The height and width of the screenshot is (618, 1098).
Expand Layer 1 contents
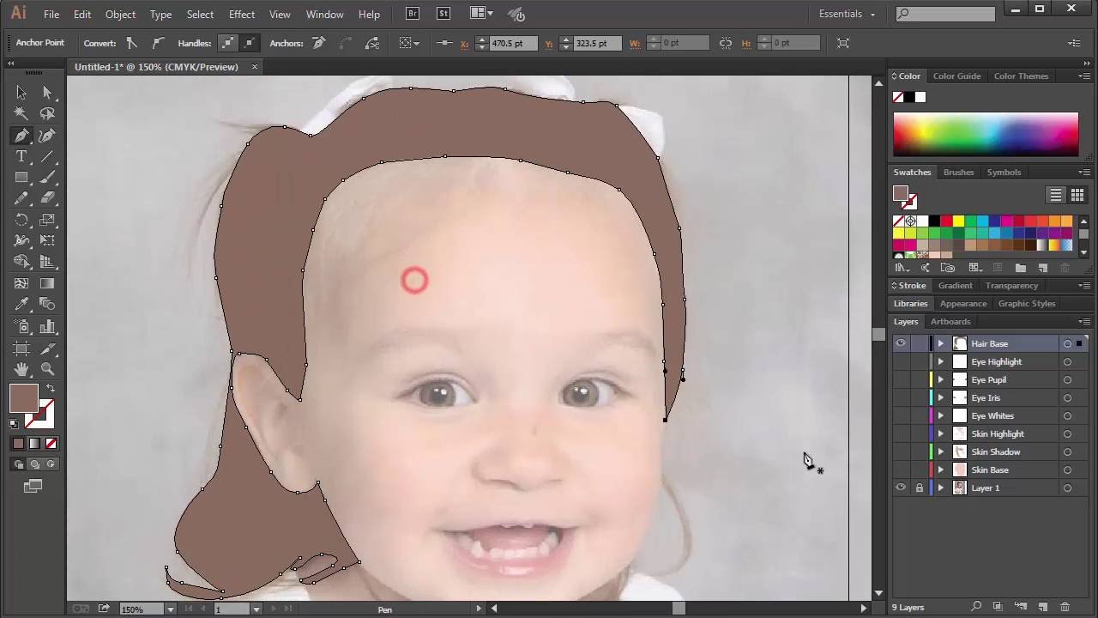tap(941, 488)
